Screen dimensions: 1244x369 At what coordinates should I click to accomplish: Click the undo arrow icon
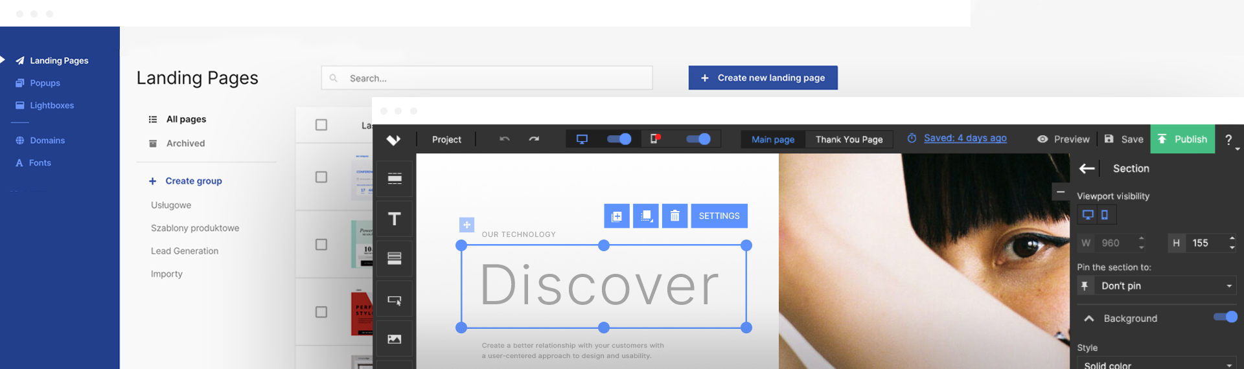[x=505, y=139]
